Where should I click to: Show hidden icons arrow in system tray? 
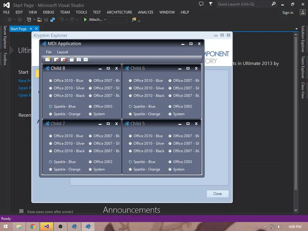(265, 227)
